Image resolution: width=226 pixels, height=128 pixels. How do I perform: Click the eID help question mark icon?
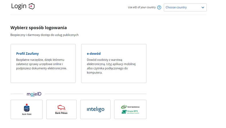point(159,7)
